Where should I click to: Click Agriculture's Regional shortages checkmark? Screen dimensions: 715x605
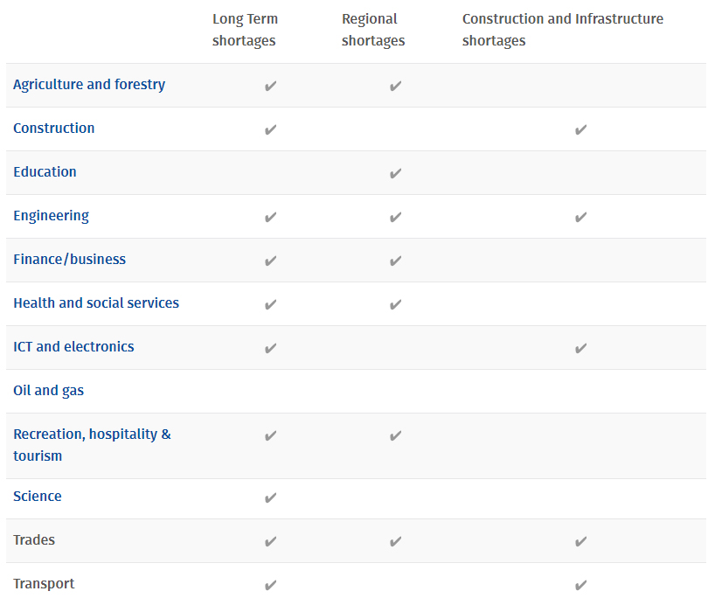395,86
